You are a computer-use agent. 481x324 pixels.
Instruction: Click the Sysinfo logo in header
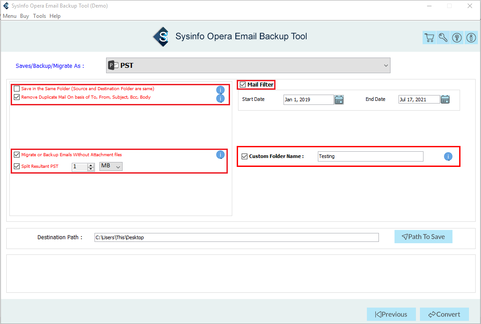(x=161, y=37)
